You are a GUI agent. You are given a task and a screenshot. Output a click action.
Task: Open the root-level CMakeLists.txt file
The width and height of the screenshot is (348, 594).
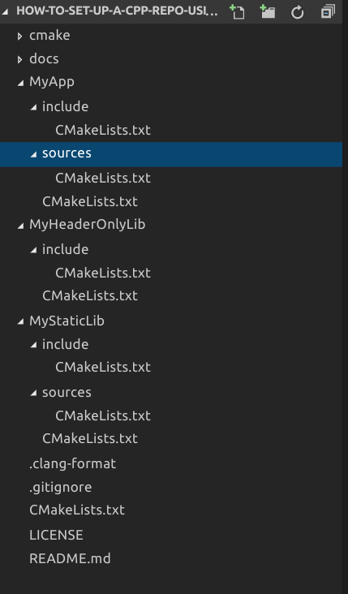[x=77, y=510]
